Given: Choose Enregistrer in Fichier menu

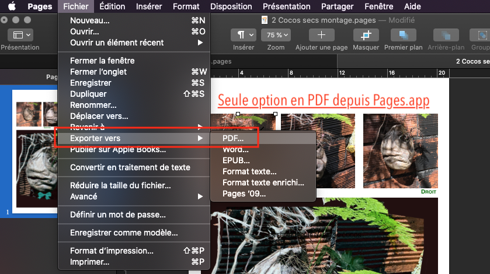Looking at the screenshot, I should pyautogui.click(x=134, y=83).
